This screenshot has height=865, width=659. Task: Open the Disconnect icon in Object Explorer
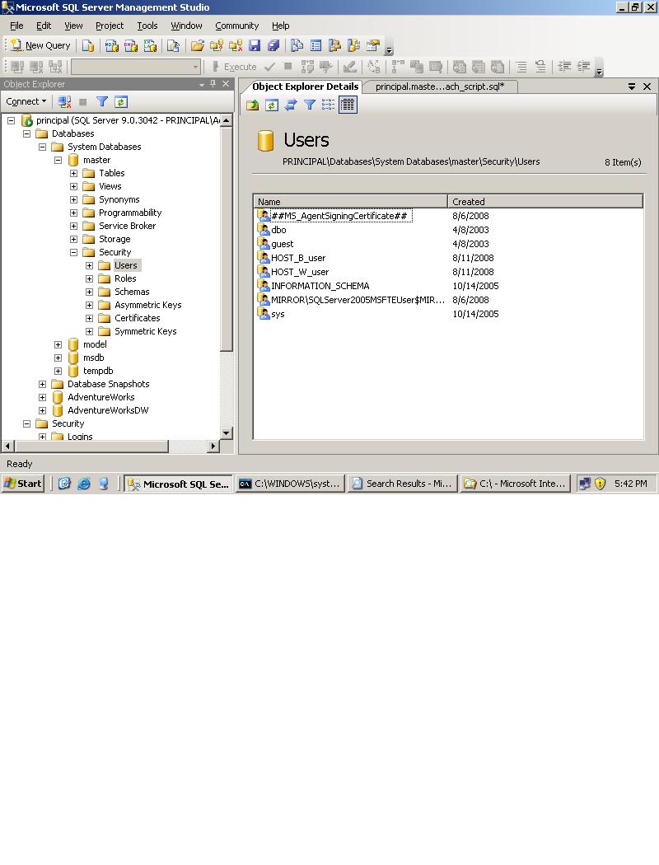64,101
